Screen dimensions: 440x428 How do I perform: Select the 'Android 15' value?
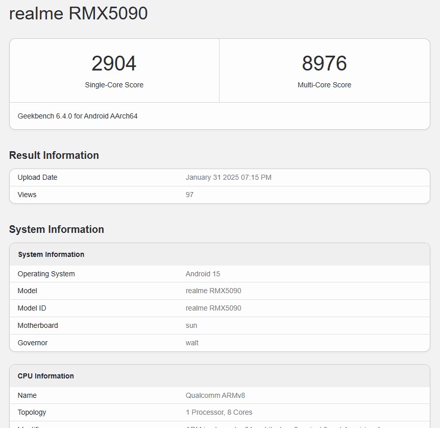[203, 274]
